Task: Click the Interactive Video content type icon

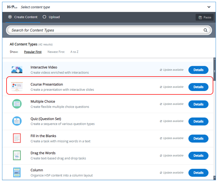Action: pyautogui.click(x=17, y=70)
